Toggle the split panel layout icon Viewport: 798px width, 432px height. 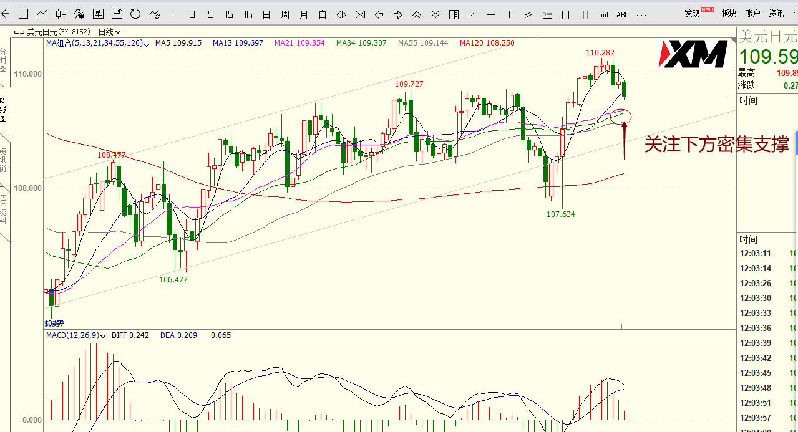(x=454, y=14)
